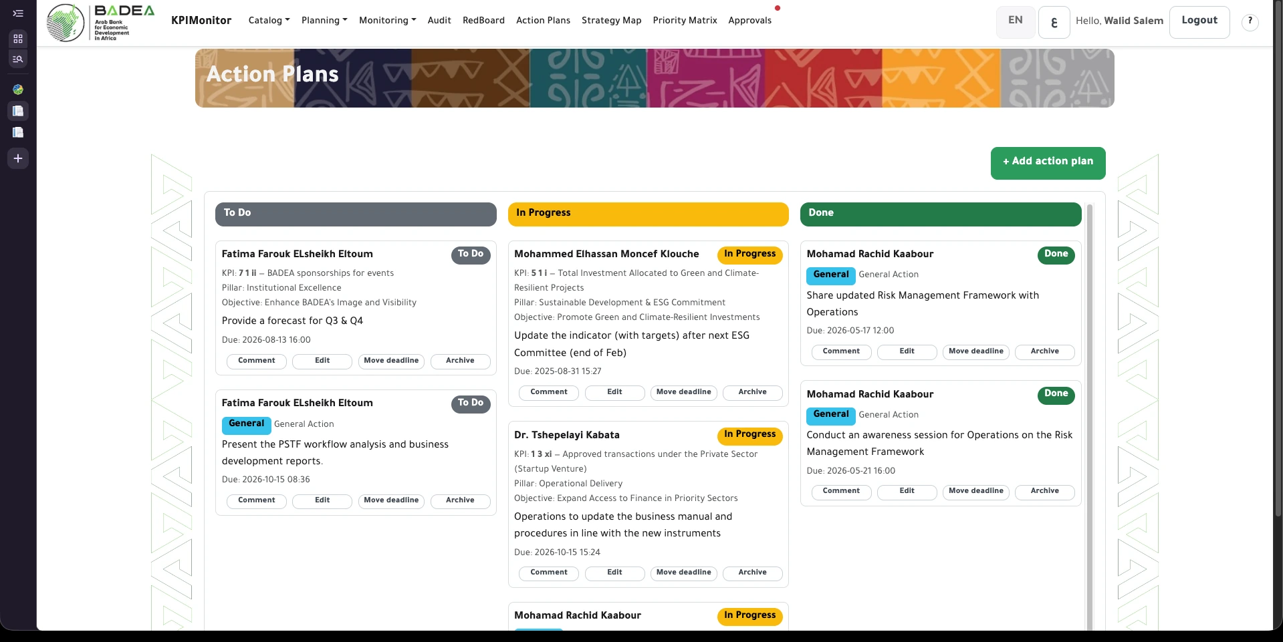Open the Strategy Map menu item

(611, 21)
